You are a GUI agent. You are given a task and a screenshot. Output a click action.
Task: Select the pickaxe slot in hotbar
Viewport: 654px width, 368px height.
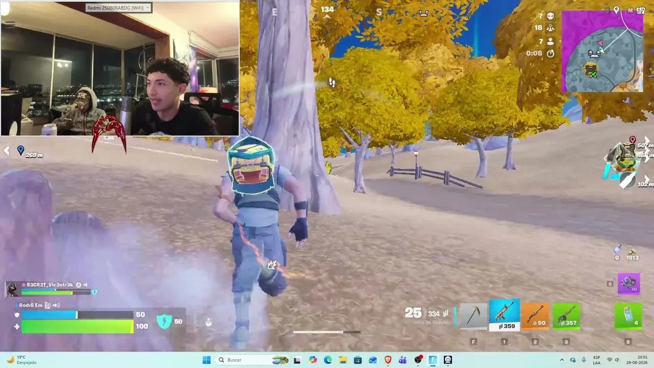click(x=474, y=316)
